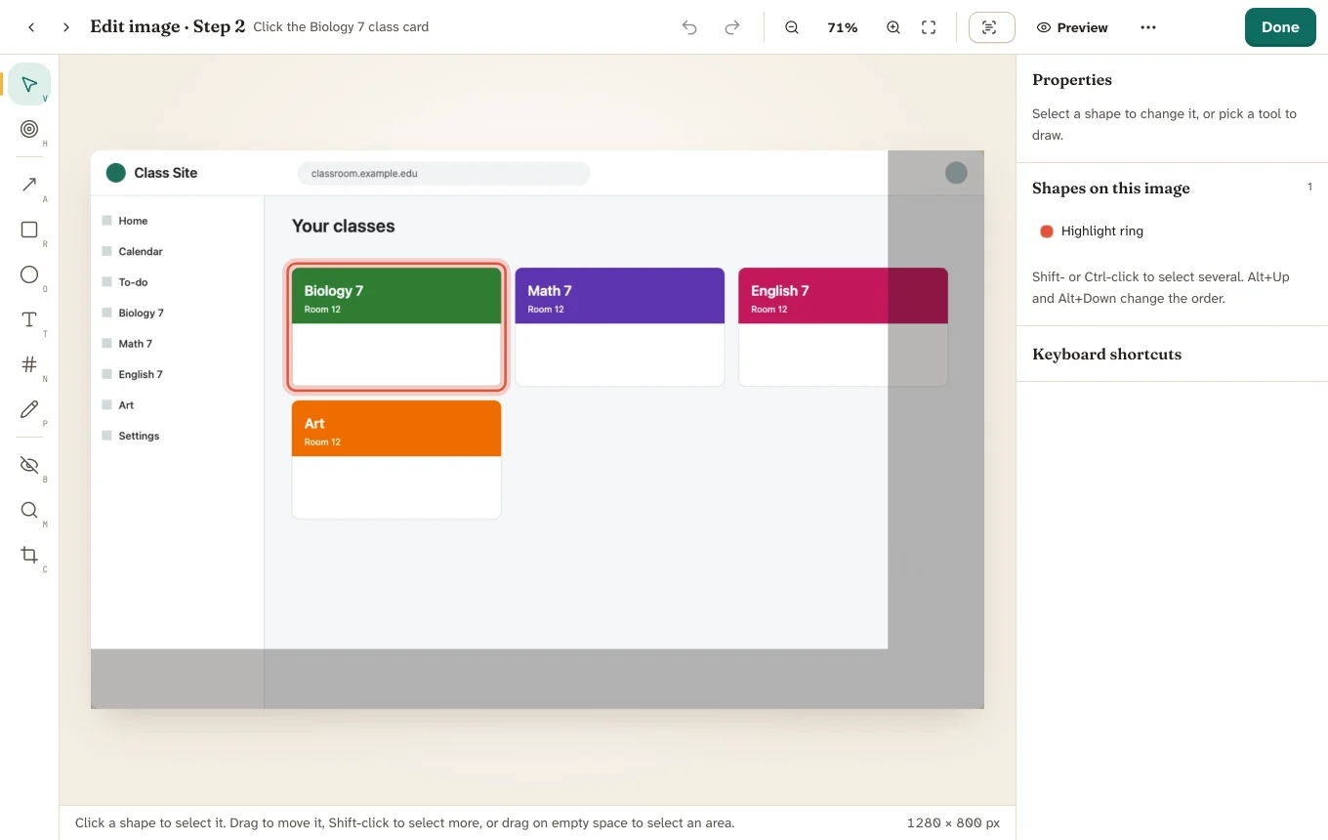
Task: Click the English 7 card in the image
Action: [843, 327]
